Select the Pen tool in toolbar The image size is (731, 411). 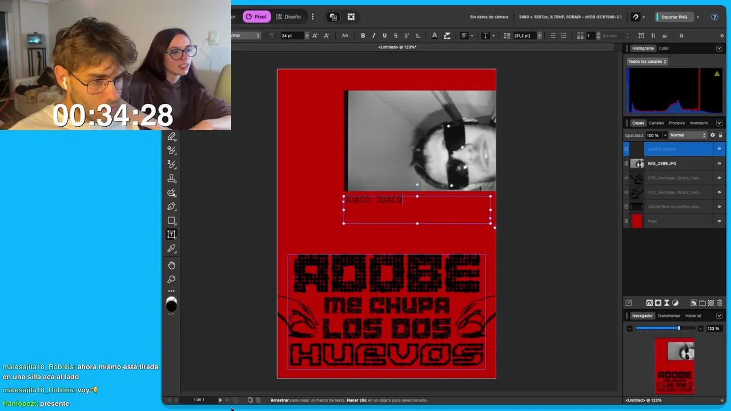pyautogui.click(x=171, y=207)
